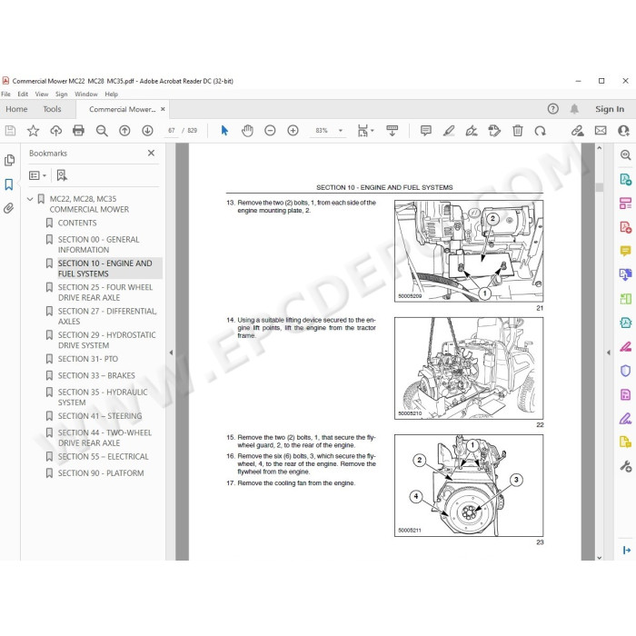Viewport: 636px width, 636px height.
Task: Open SECTION 25 - FOUR WHEEL DRIVE bookmark
Action: [105, 293]
